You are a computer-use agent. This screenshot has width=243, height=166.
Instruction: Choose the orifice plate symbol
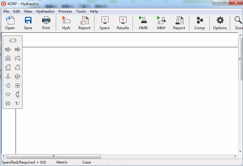pyautogui.click(x=8, y=77)
